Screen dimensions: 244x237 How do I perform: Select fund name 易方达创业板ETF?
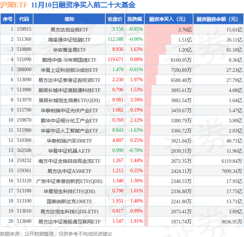[x=69, y=30]
